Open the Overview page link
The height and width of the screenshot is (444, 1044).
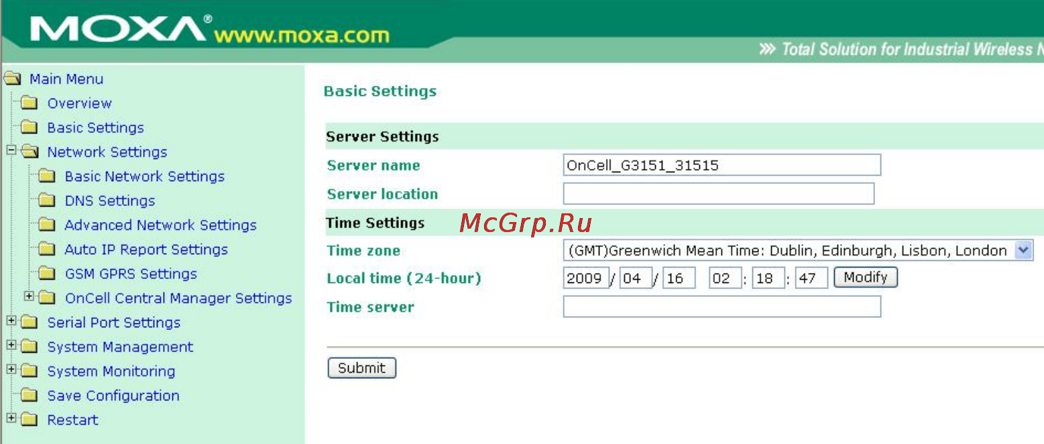tap(79, 103)
